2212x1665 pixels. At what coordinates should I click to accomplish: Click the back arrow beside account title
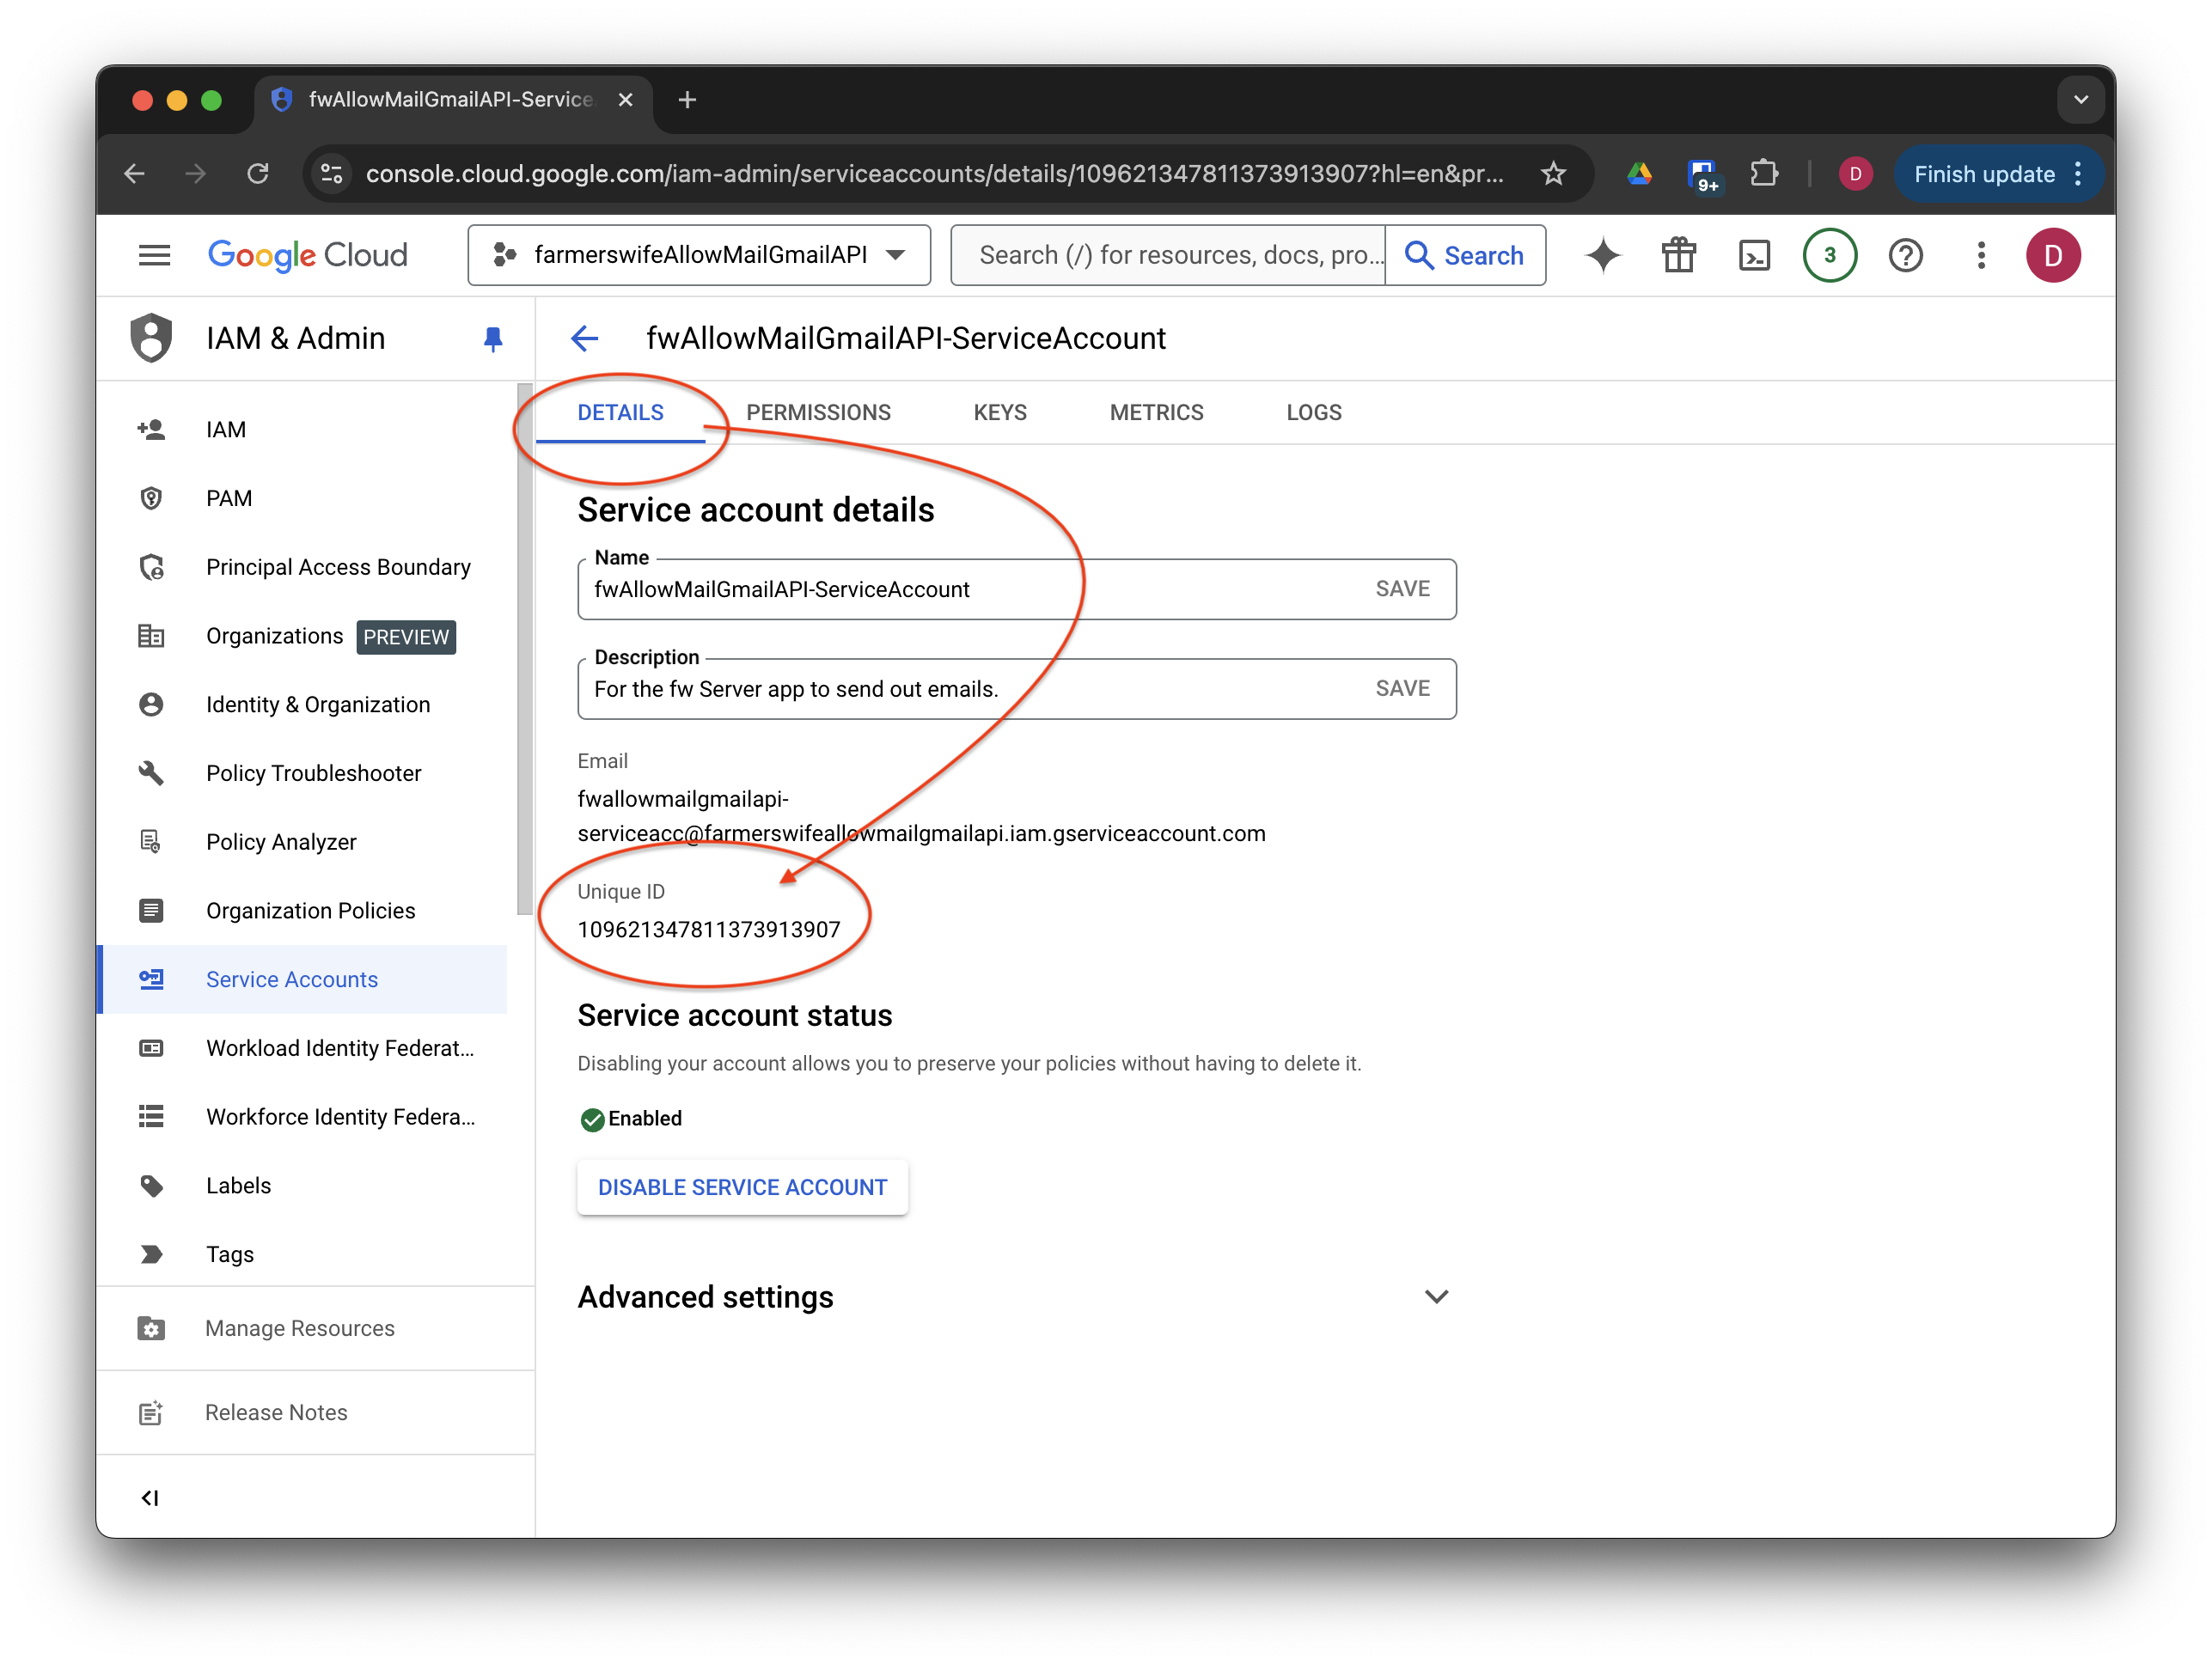[x=585, y=339]
